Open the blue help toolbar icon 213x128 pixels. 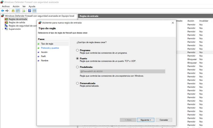coord(30,11)
